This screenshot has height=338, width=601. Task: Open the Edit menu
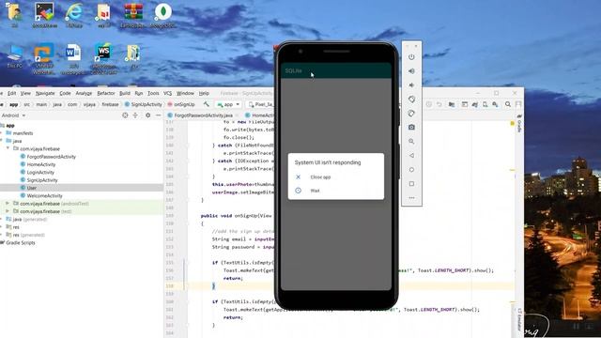pyautogui.click(x=12, y=93)
